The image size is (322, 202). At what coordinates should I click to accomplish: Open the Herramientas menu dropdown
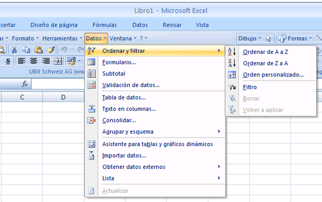62,38
